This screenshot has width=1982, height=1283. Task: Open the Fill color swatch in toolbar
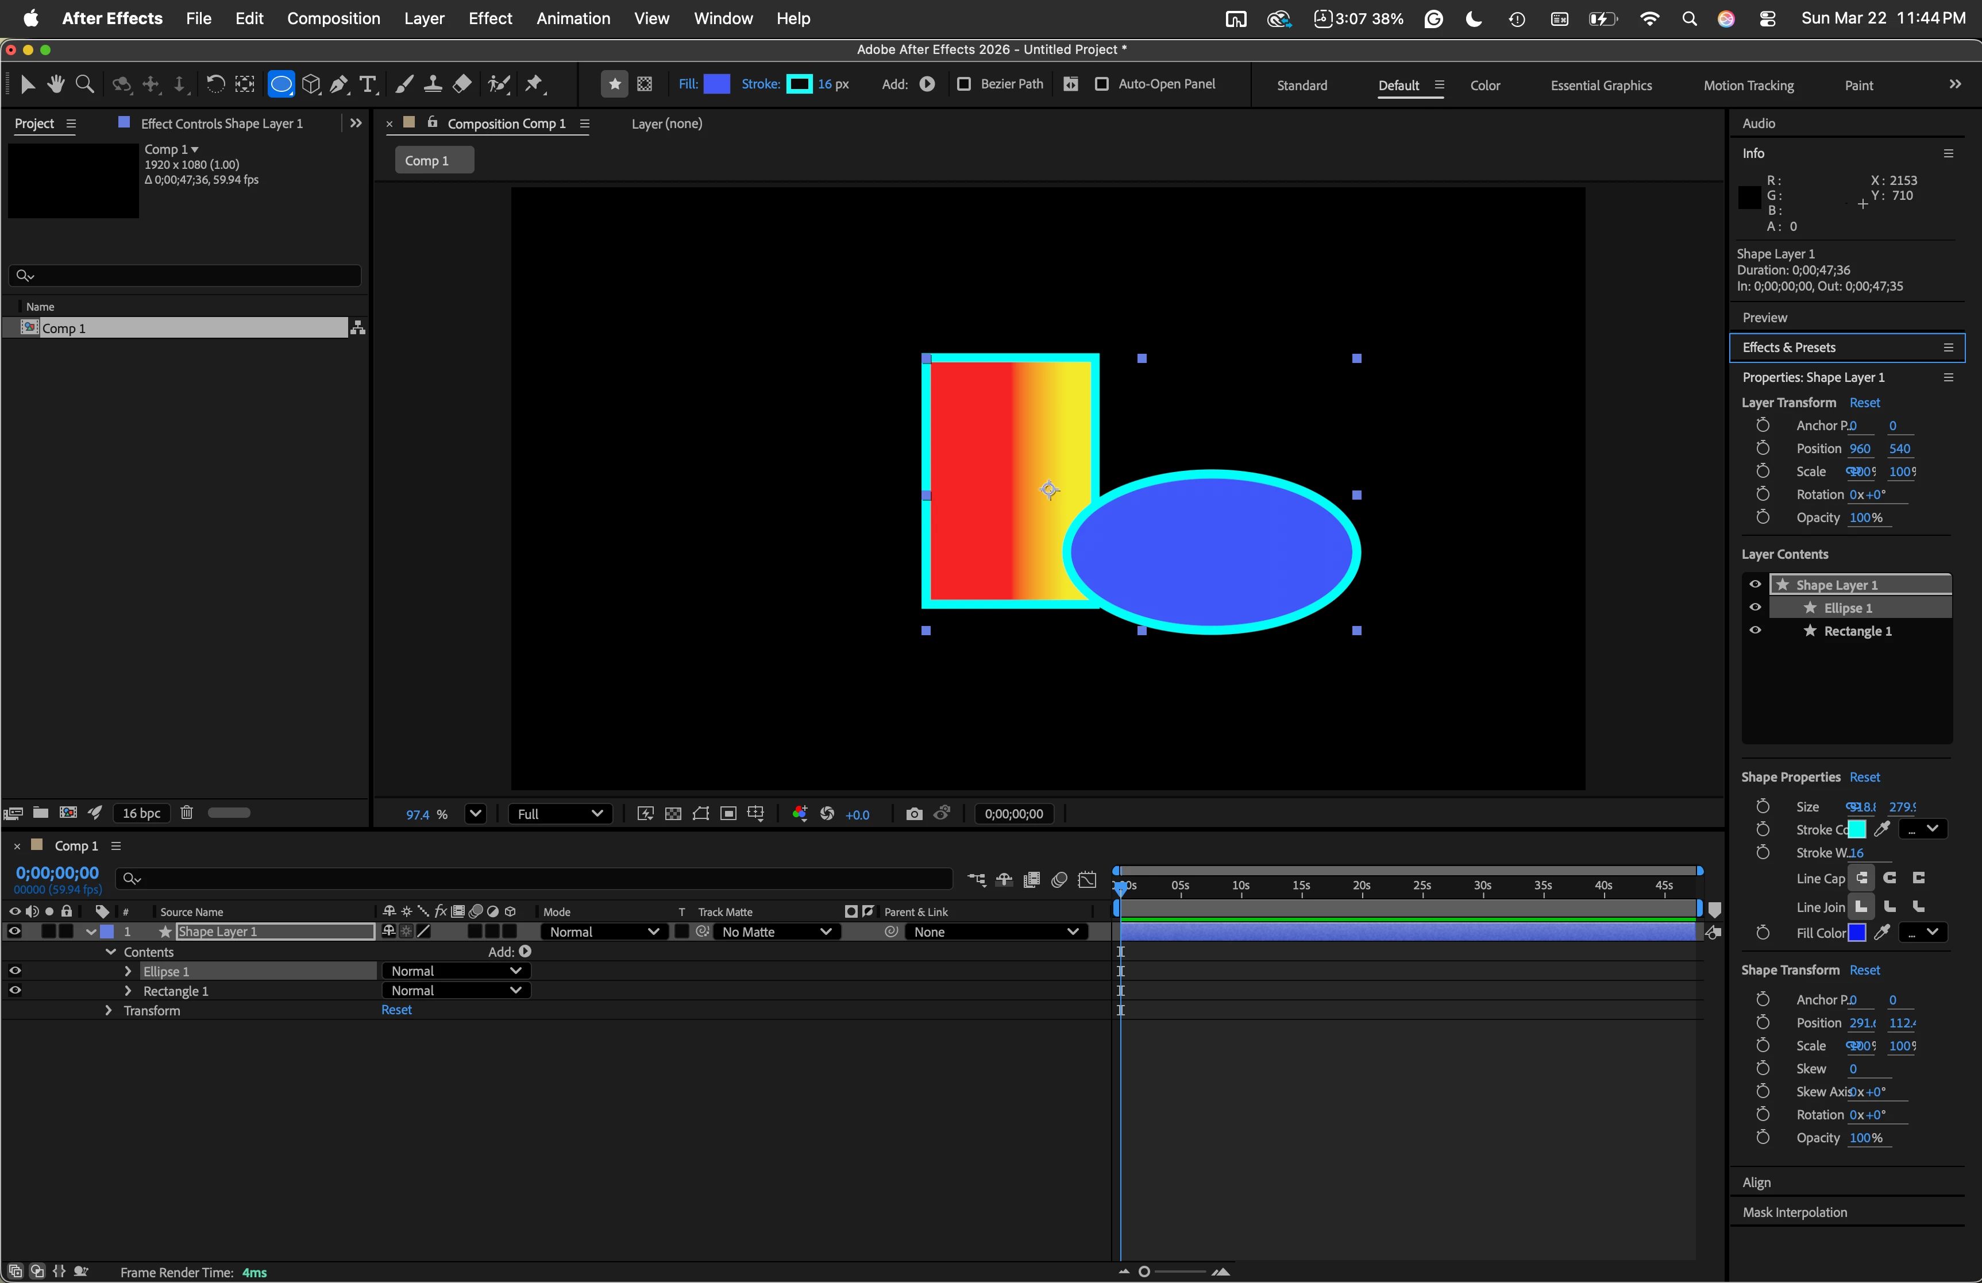pyautogui.click(x=716, y=84)
